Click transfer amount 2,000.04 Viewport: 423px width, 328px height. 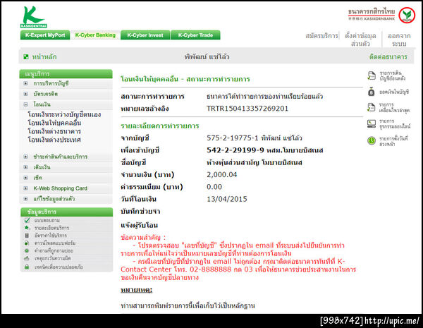point(222,175)
